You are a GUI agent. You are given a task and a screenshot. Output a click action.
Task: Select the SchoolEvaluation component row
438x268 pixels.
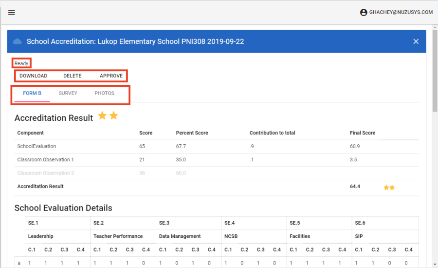[36, 146]
